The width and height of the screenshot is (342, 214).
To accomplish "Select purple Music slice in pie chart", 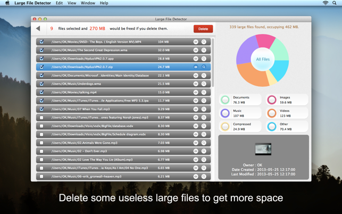I will [245, 50].
